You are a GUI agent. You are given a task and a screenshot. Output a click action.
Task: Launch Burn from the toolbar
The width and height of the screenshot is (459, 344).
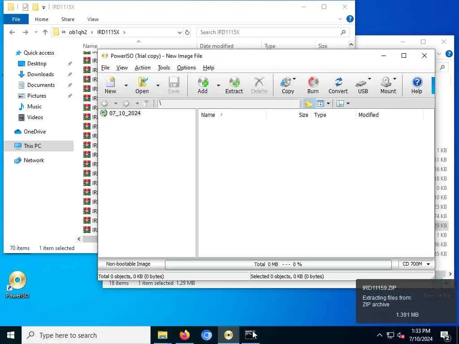(x=313, y=85)
